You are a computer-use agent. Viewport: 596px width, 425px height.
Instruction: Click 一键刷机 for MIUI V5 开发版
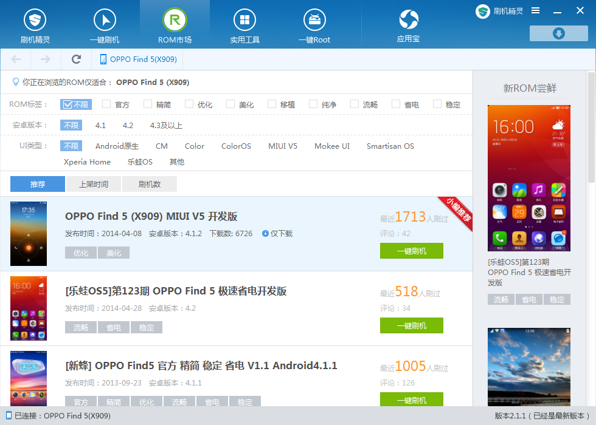pyautogui.click(x=412, y=251)
